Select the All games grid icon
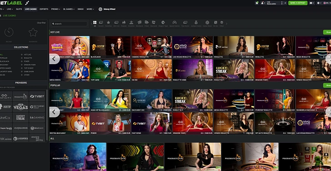This screenshot has height=171, width=331. tap(95, 22)
